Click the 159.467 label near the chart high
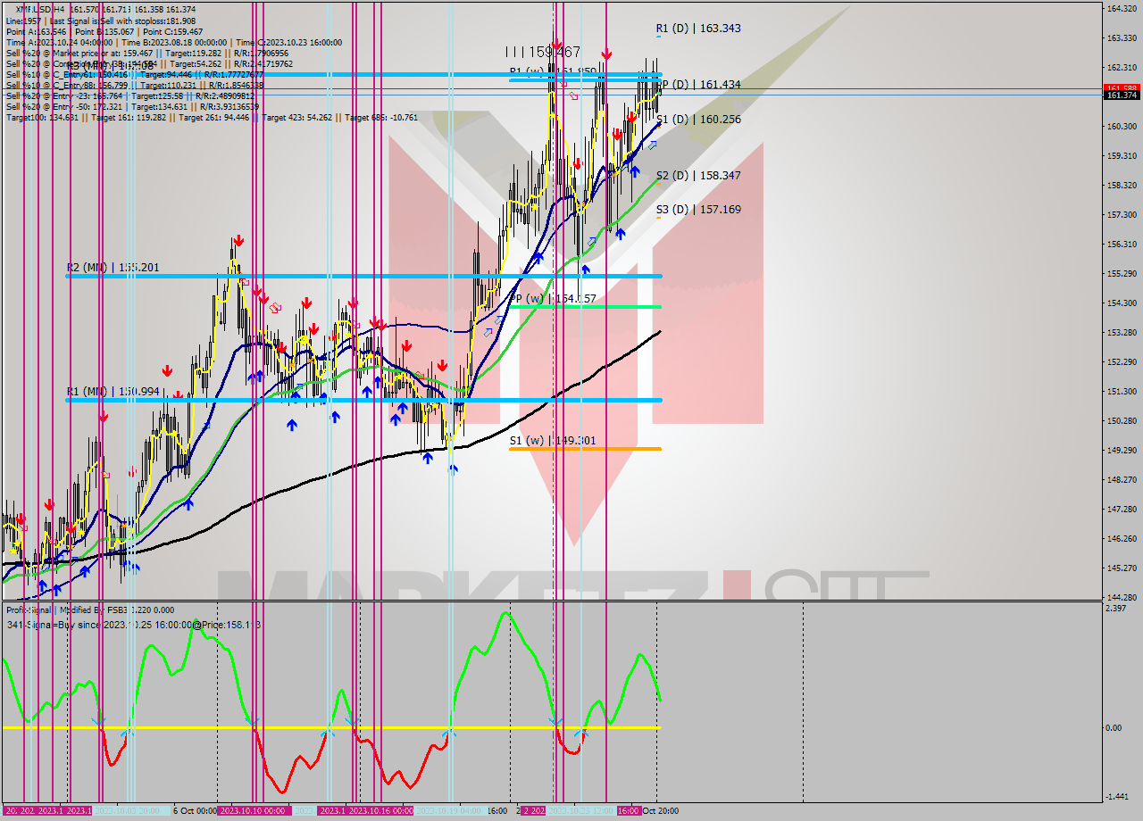 pos(542,52)
